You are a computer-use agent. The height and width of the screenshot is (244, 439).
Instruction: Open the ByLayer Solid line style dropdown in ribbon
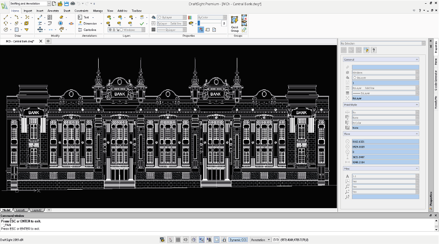click(x=184, y=23)
